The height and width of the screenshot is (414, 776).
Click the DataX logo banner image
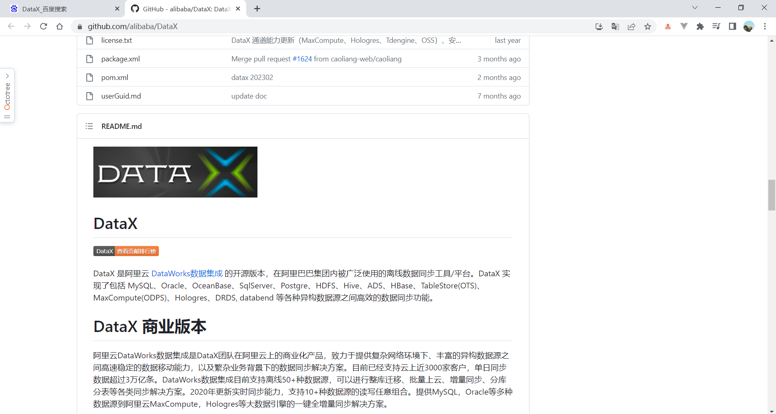pyautogui.click(x=175, y=172)
